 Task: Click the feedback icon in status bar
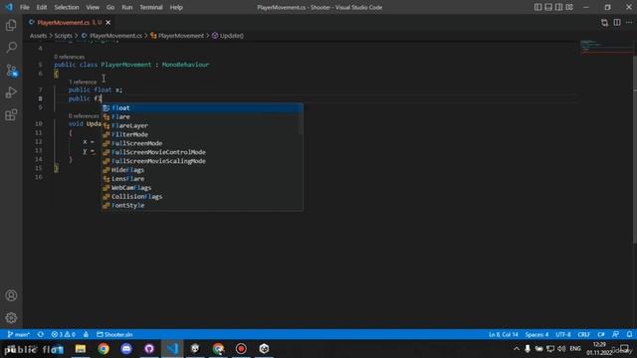point(616,334)
